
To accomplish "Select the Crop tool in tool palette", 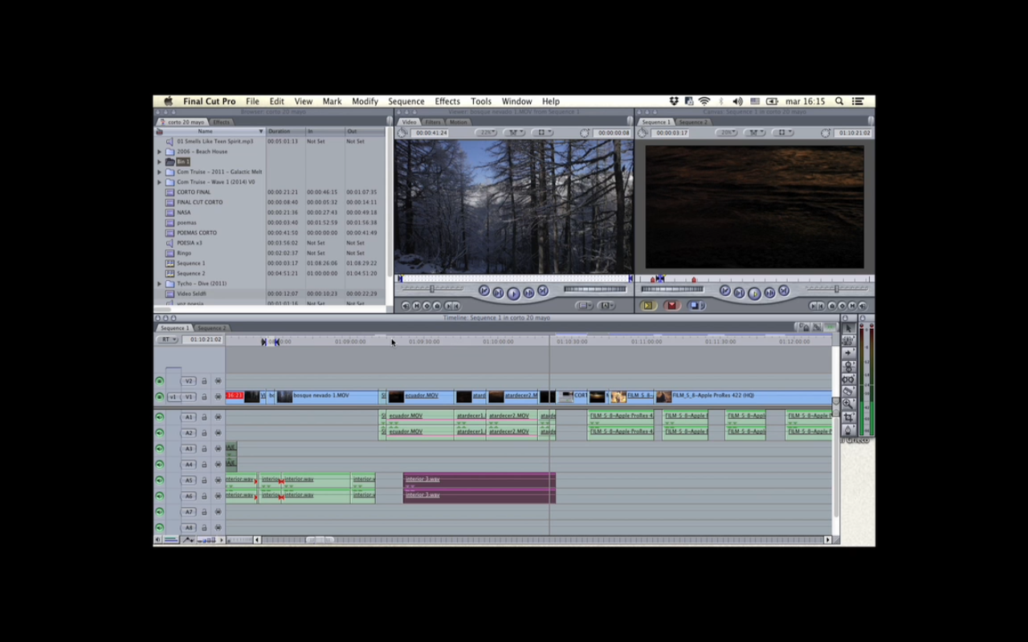I will tap(848, 417).
